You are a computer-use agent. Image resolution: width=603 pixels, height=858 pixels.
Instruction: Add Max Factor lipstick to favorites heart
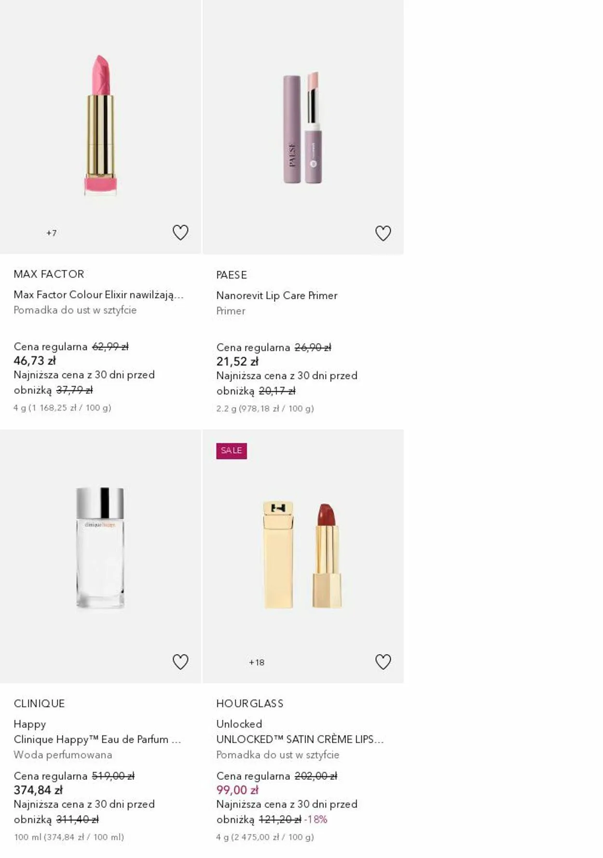pos(180,233)
